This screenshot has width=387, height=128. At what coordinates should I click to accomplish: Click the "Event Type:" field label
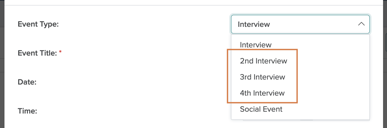coord(38,24)
